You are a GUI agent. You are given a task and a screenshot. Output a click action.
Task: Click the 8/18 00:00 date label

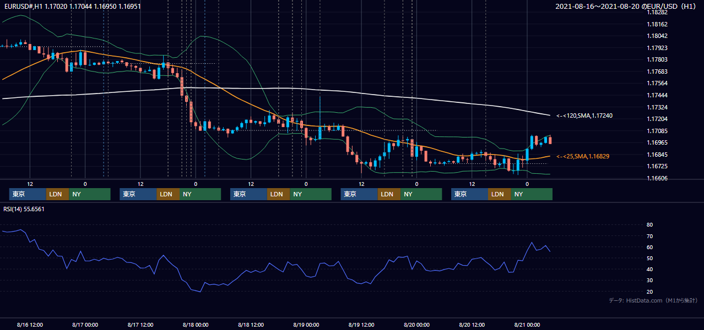[x=196, y=325]
